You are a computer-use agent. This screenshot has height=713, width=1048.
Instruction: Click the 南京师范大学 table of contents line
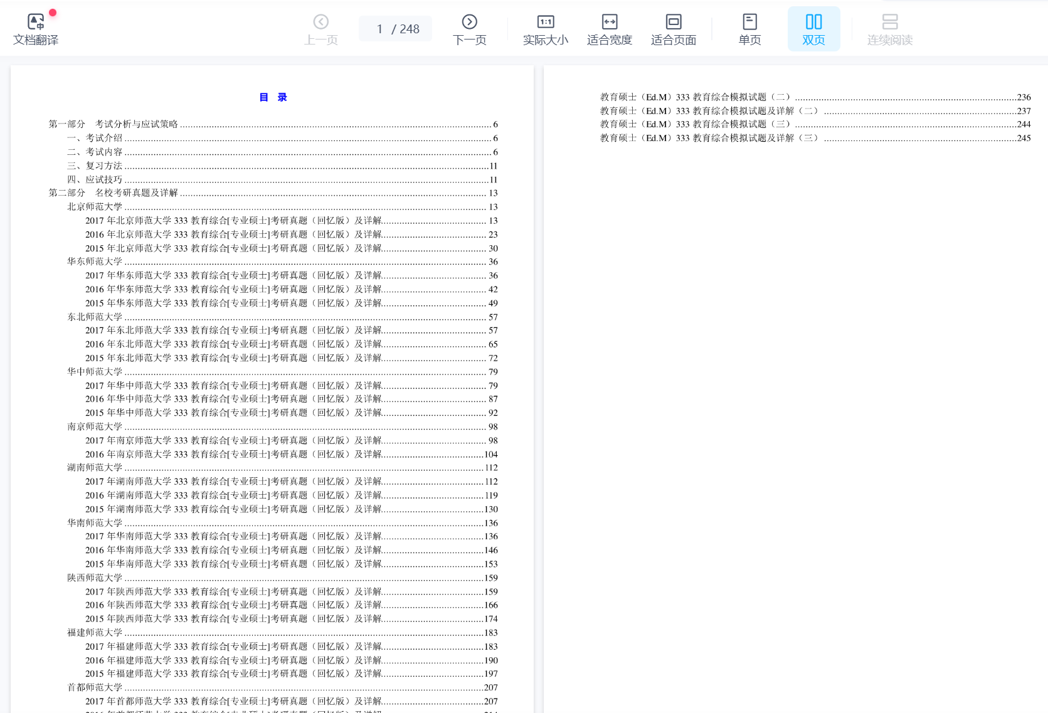coord(95,426)
